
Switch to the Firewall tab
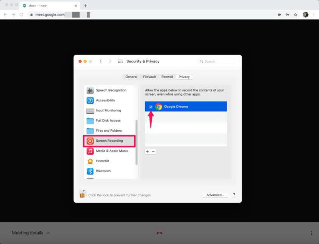[x=167, y=77]
